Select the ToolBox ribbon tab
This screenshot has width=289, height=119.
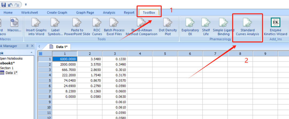149,13
